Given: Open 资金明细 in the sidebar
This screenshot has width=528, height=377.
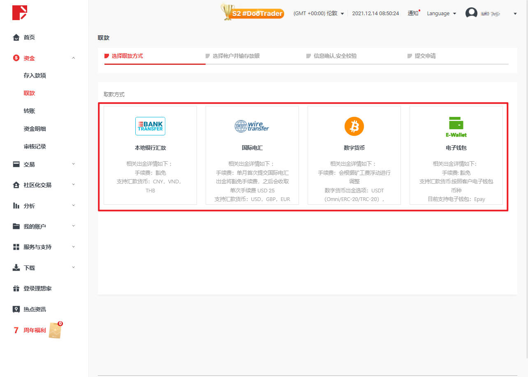Looking at the screenshot, I should tap(35, 129).
